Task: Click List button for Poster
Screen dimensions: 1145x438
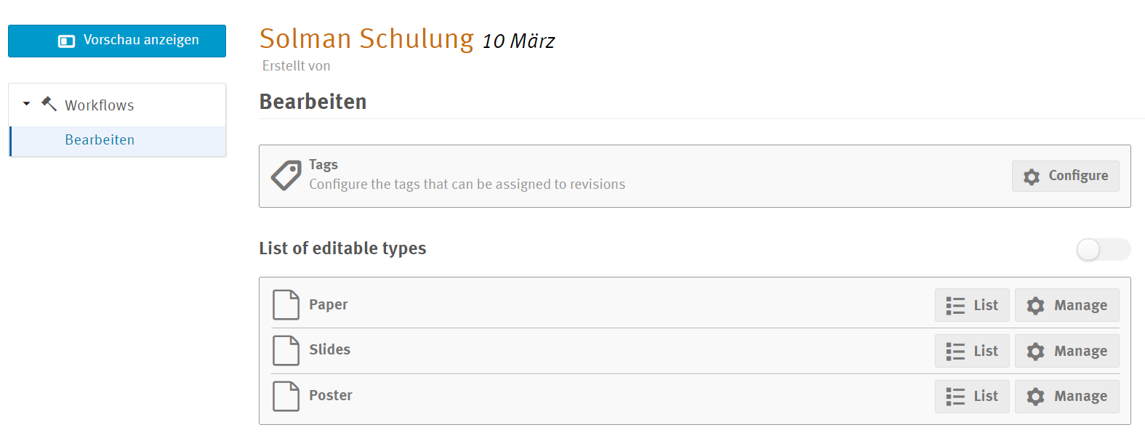Action: [x=972, y=397]
